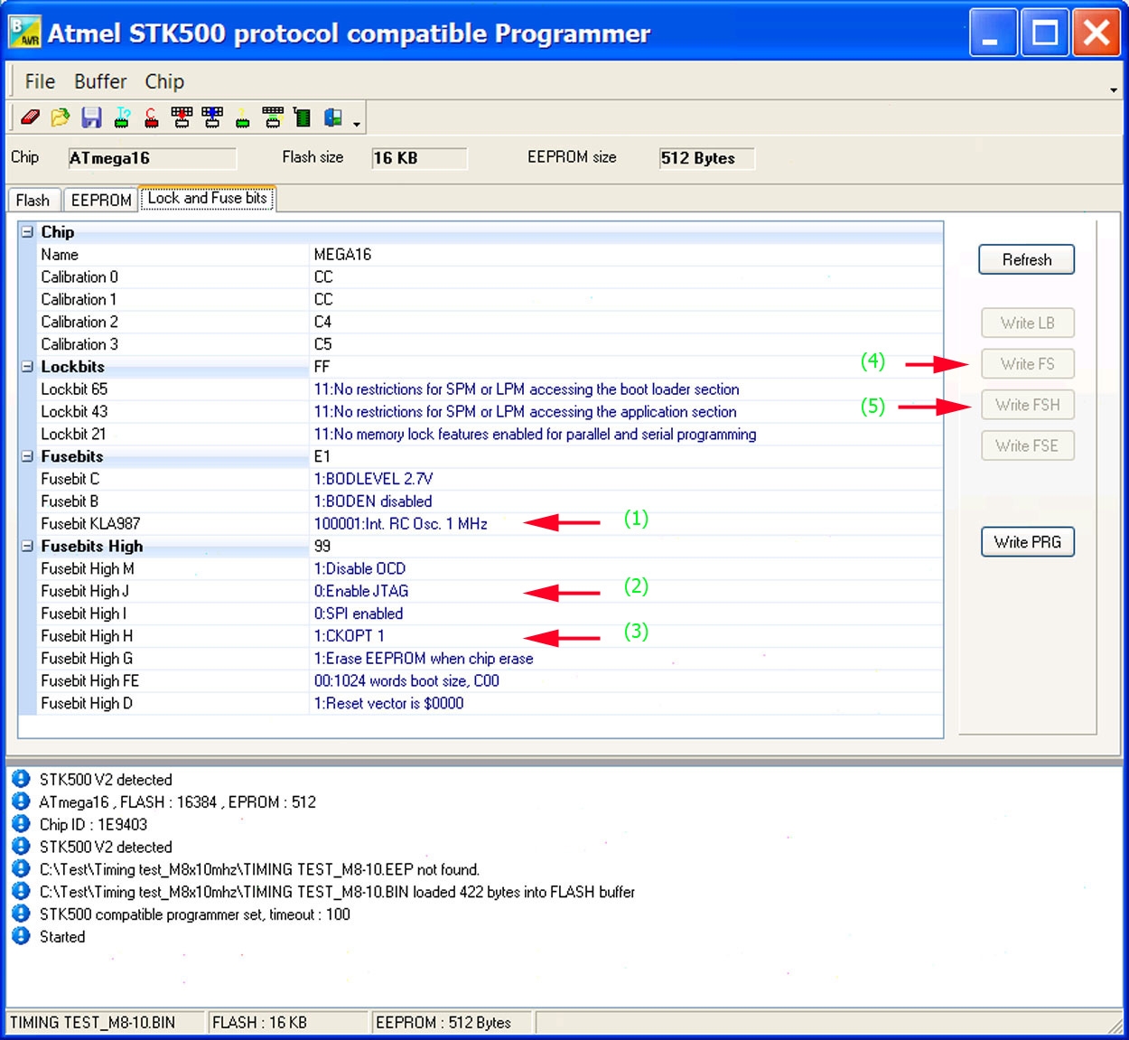Collapse the Fusebits section
Viewport: 1129px width, 1040px height.
point(27,456)
